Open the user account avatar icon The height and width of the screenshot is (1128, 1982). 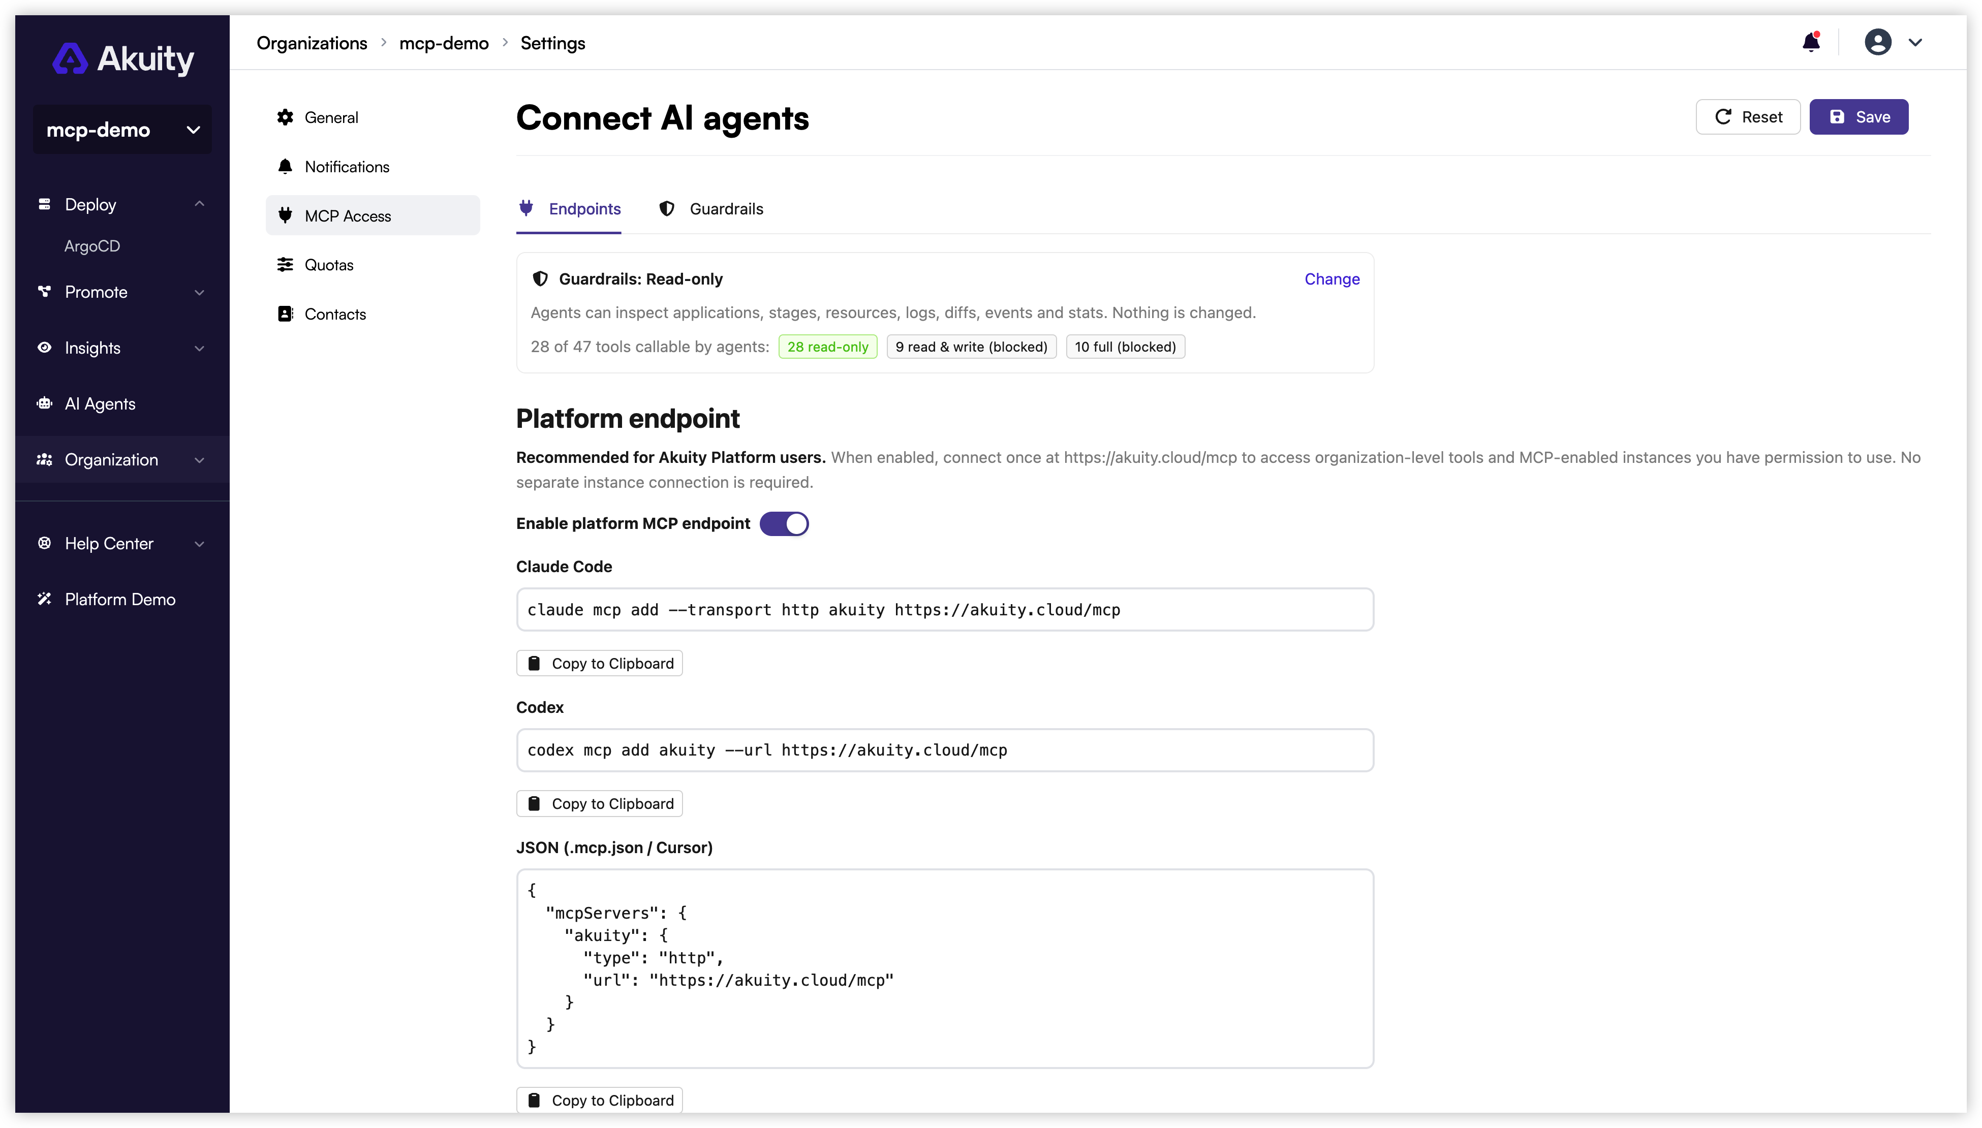tap(1877, 42)
